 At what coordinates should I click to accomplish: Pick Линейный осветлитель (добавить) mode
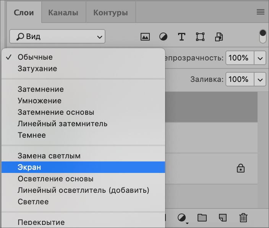pos(83,190)
